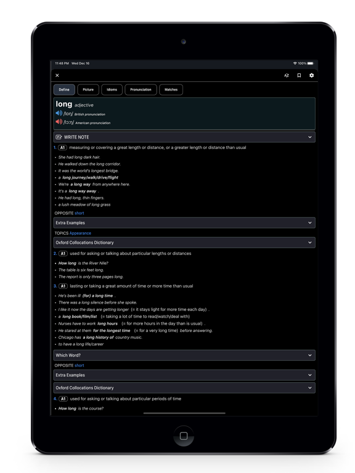Tap 'There was a long silence before she spoke.'

point(97,302)
